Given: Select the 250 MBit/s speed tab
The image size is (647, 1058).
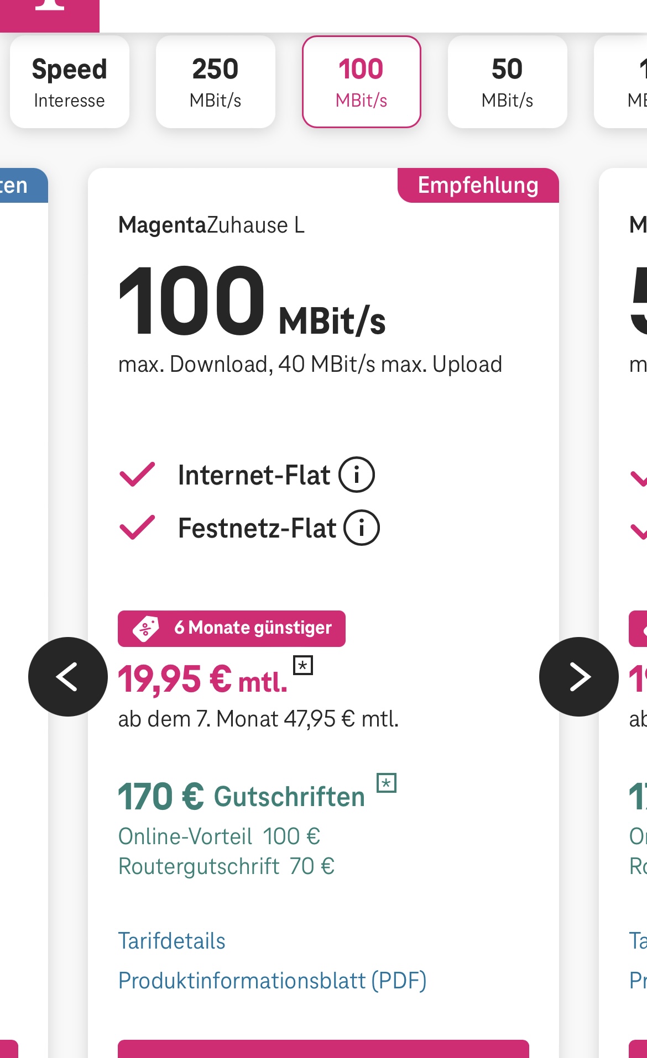Looking at the screenshot, I should 216,82.
